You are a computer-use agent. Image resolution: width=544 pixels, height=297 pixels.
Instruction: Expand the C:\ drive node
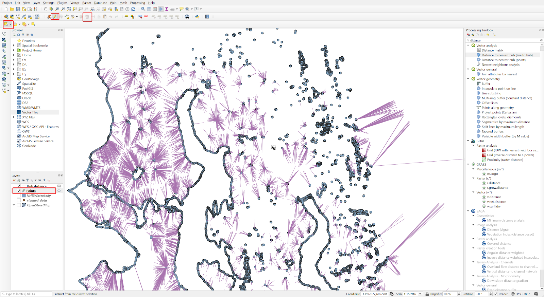[x=14, y=60]
